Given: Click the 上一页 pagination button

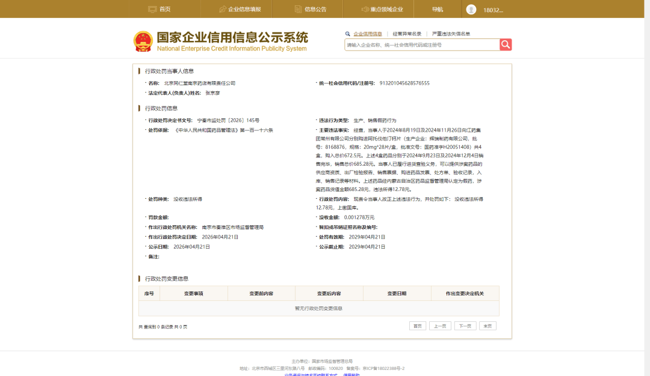Looking at the screenshot, I should tap(440, 326).
